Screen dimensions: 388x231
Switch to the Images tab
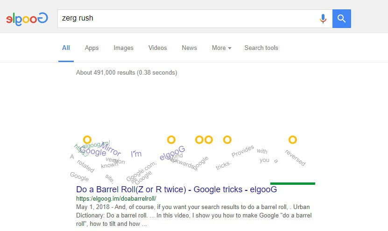click(123, 48)
